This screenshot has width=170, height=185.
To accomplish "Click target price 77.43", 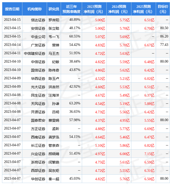I will [x=164, y=45].
